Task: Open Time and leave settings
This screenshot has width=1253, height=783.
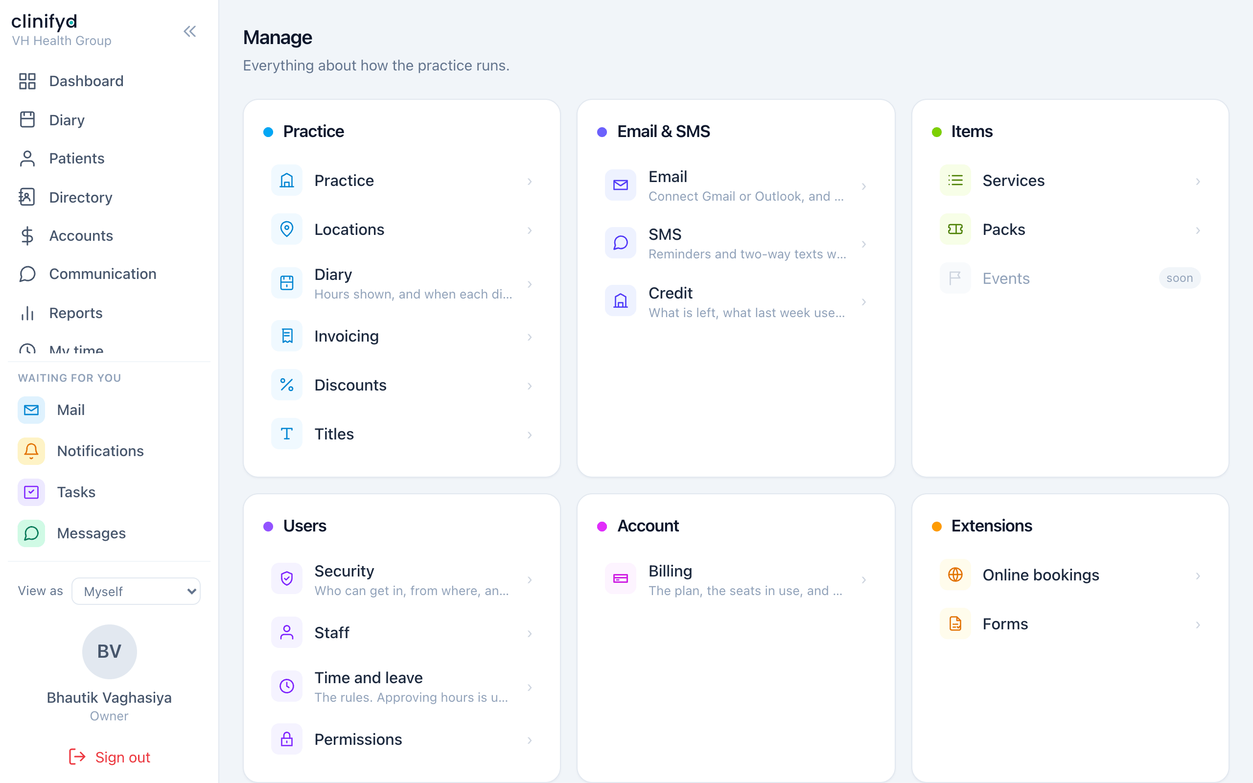Action: click(x=402, y=687)
